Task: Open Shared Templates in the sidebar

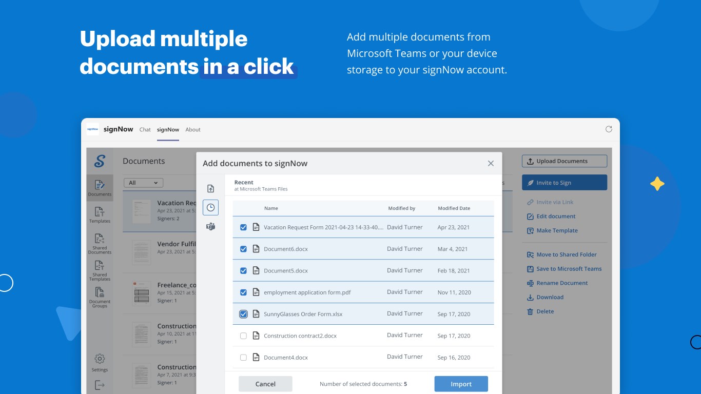Action: [100, 270]
